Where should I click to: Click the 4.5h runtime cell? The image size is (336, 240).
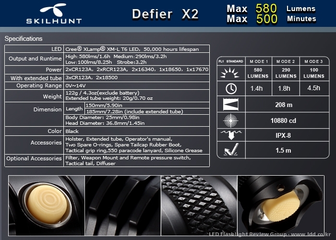click(314, 88)
